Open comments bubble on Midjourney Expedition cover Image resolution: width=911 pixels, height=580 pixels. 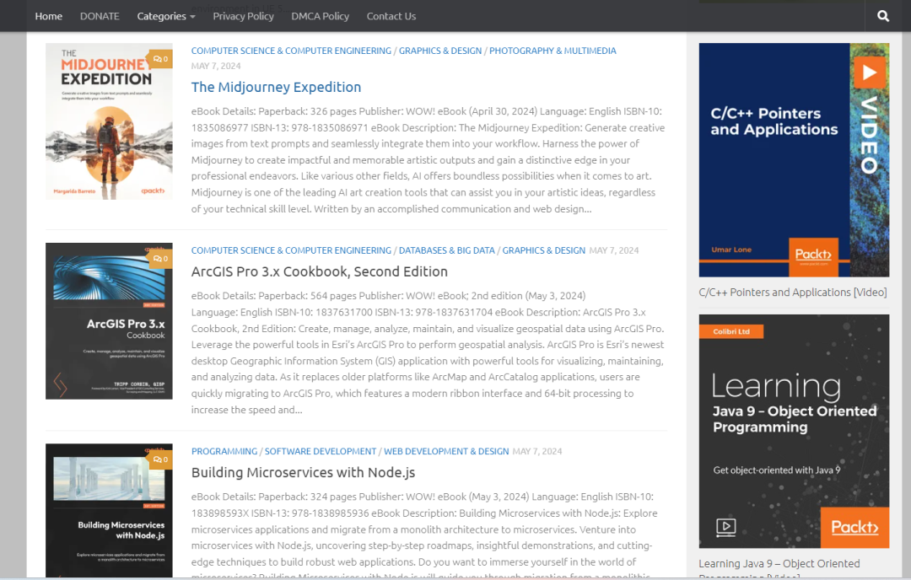[x=161, y=59]
